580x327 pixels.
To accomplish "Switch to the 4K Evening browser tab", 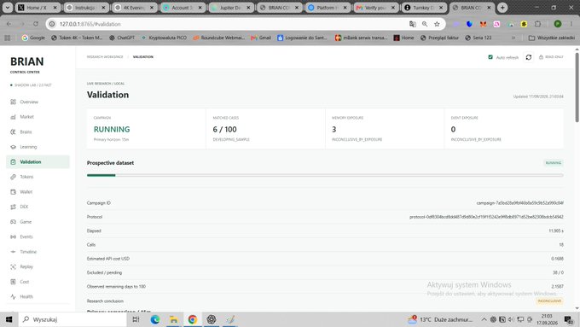I will click(x=134, y=8).
